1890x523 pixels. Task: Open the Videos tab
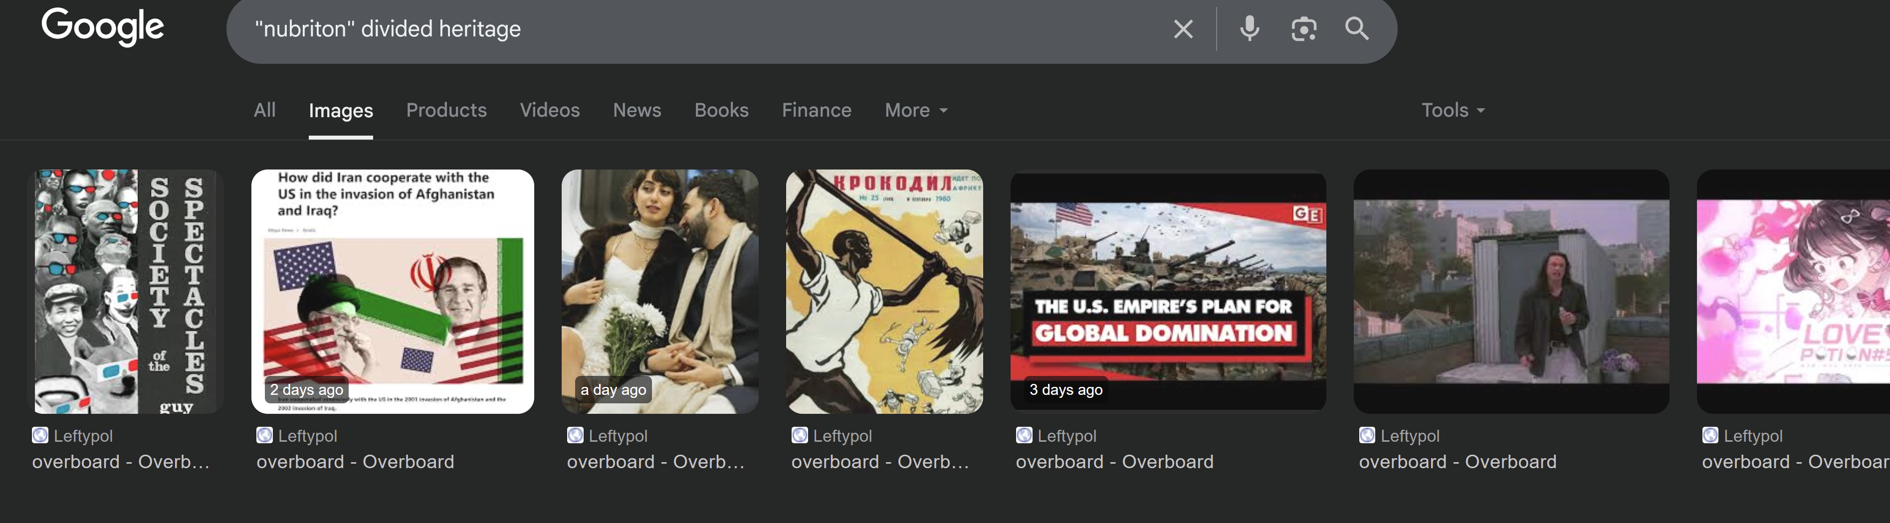[550, 110]
